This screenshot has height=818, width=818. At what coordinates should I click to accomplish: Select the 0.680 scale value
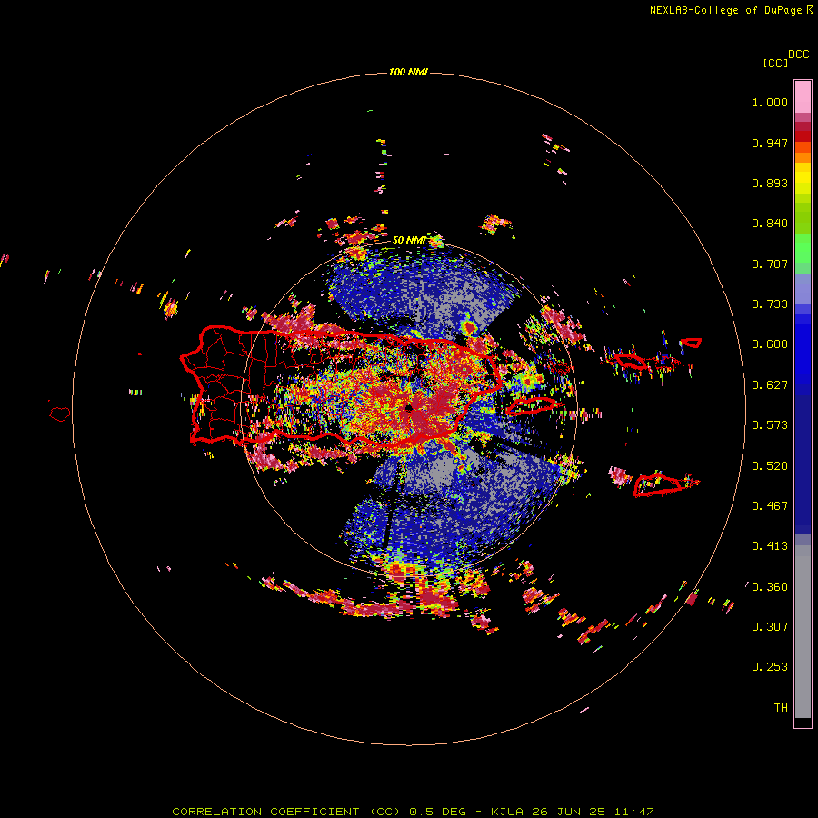coord(770,344)
